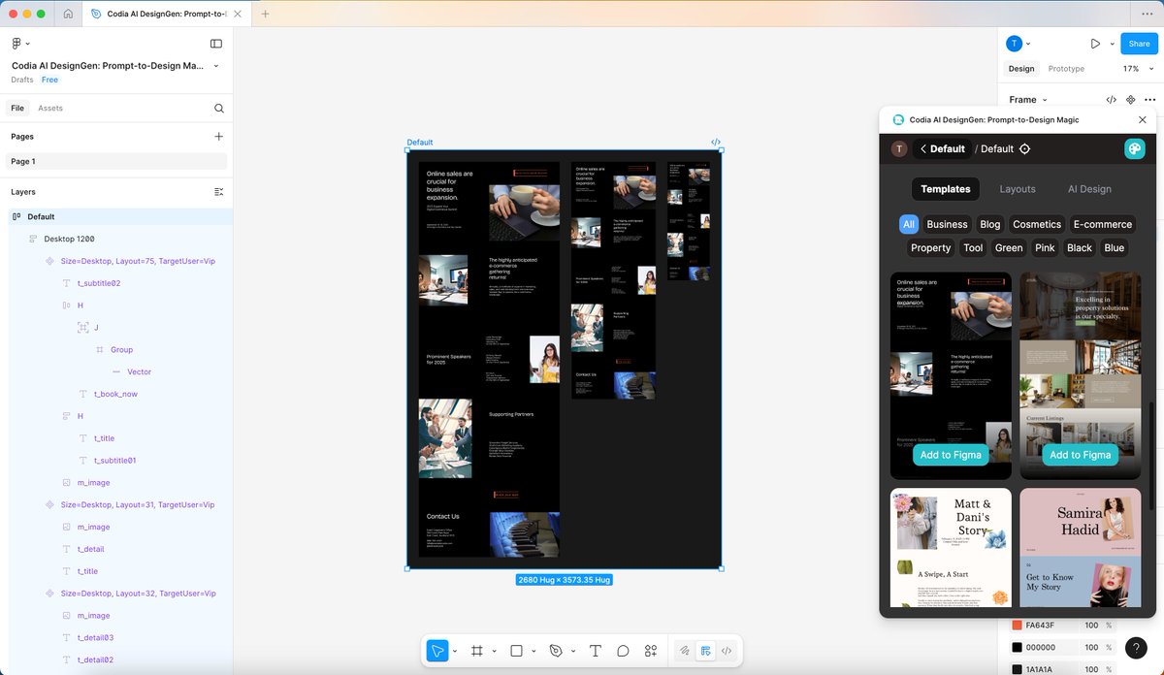The image size is (1164, 675).
Task: Select the Cosmetics filter chip
Action: point(1037,224)
